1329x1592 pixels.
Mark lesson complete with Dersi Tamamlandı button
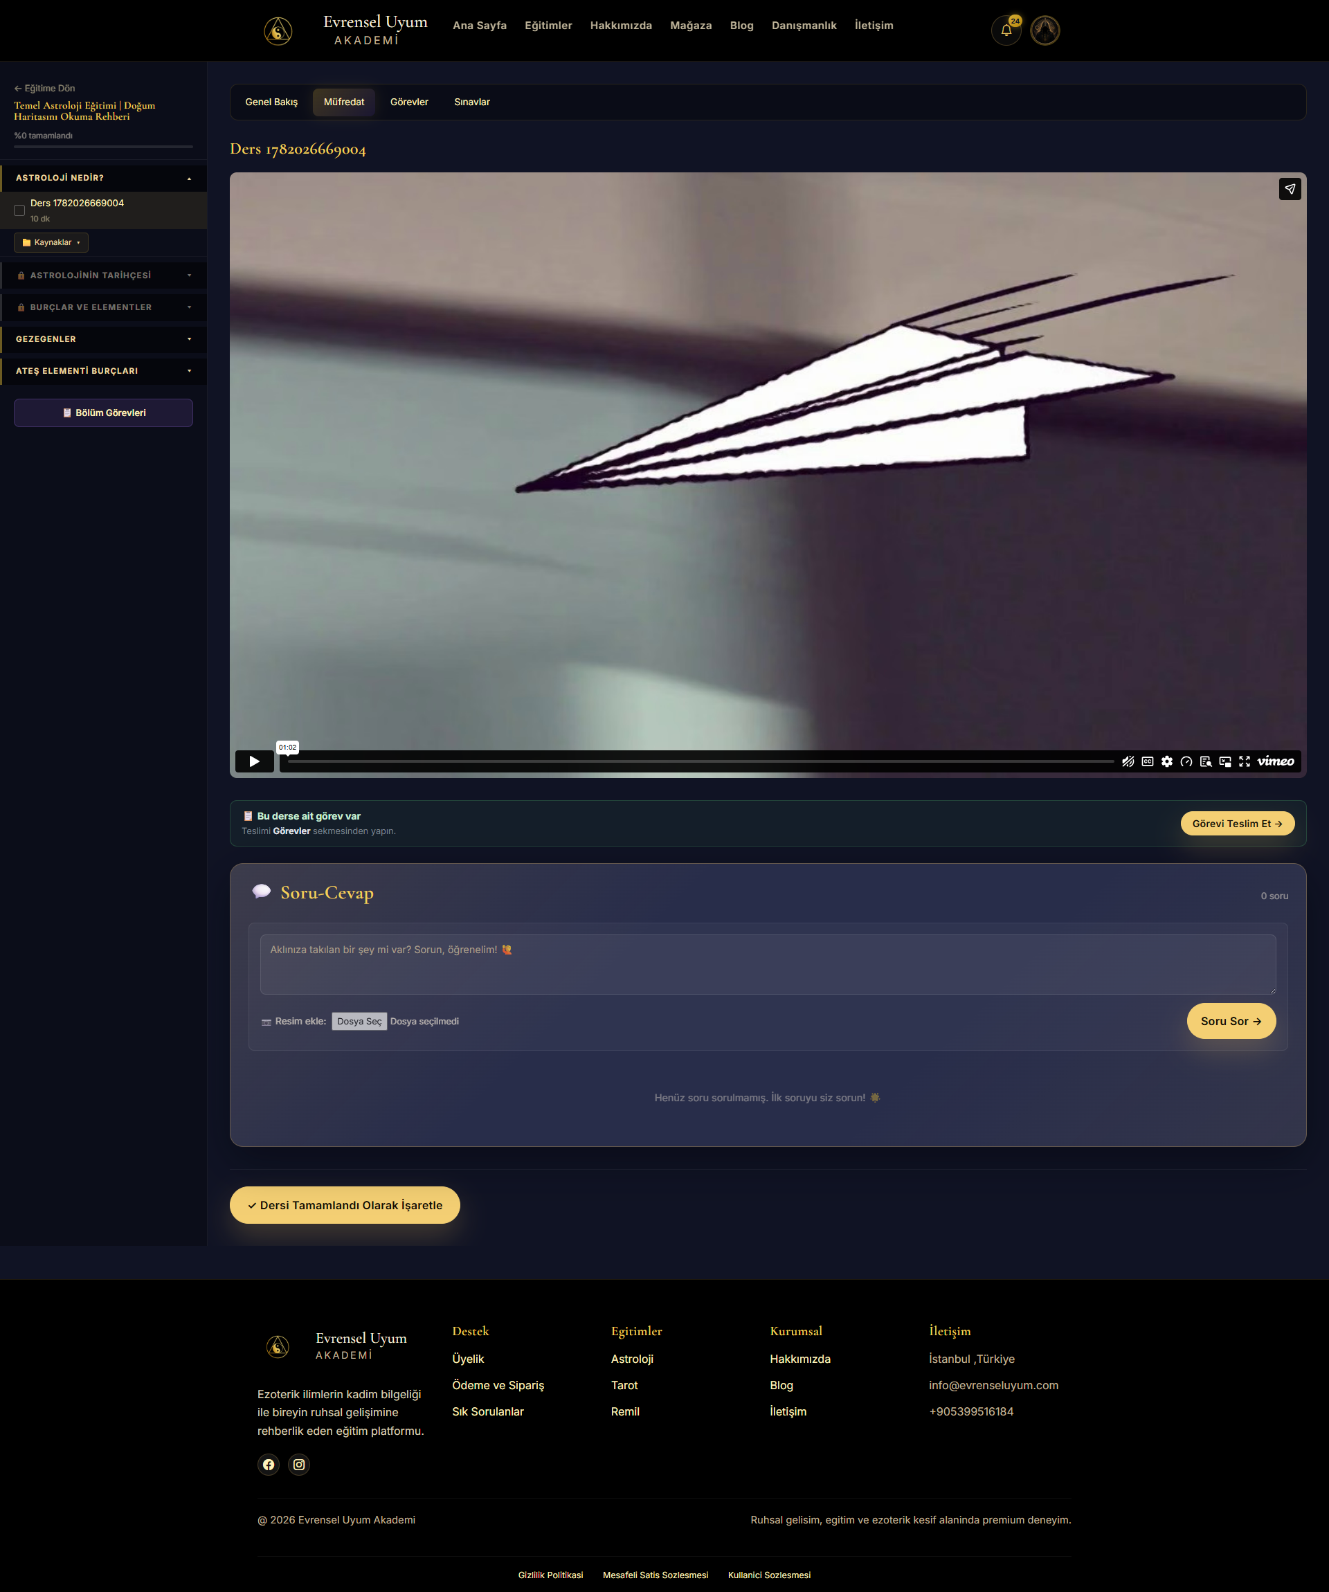click(345, 1204)
